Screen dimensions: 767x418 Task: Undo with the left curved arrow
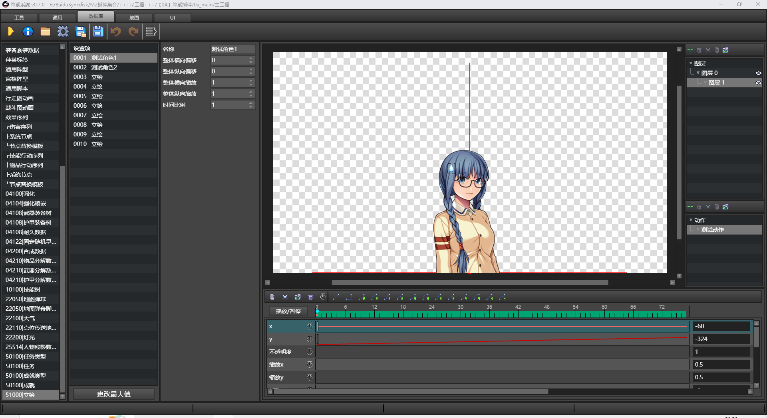click(x=116, y=32)
